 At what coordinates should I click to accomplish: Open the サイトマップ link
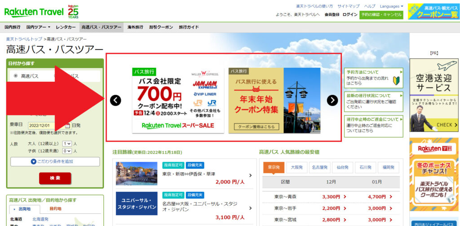point(348,6)
